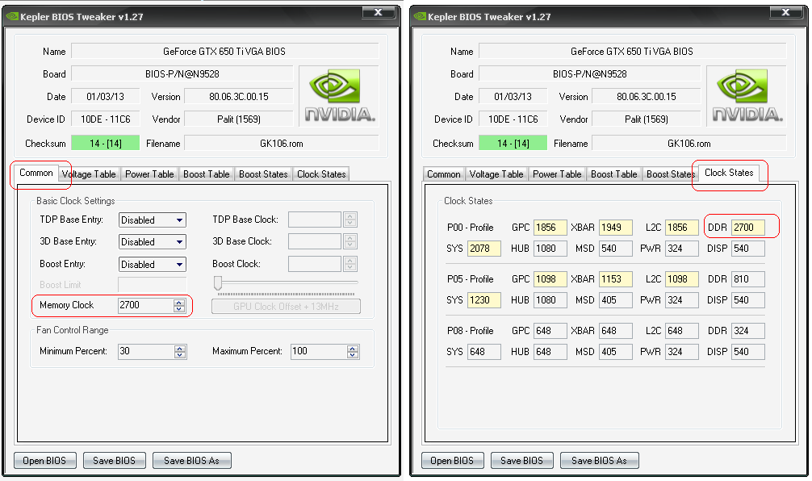Viewport: 812px width, 481px height.
Task: Click the P08 profile MSD field 405
Action: (616, 352)
